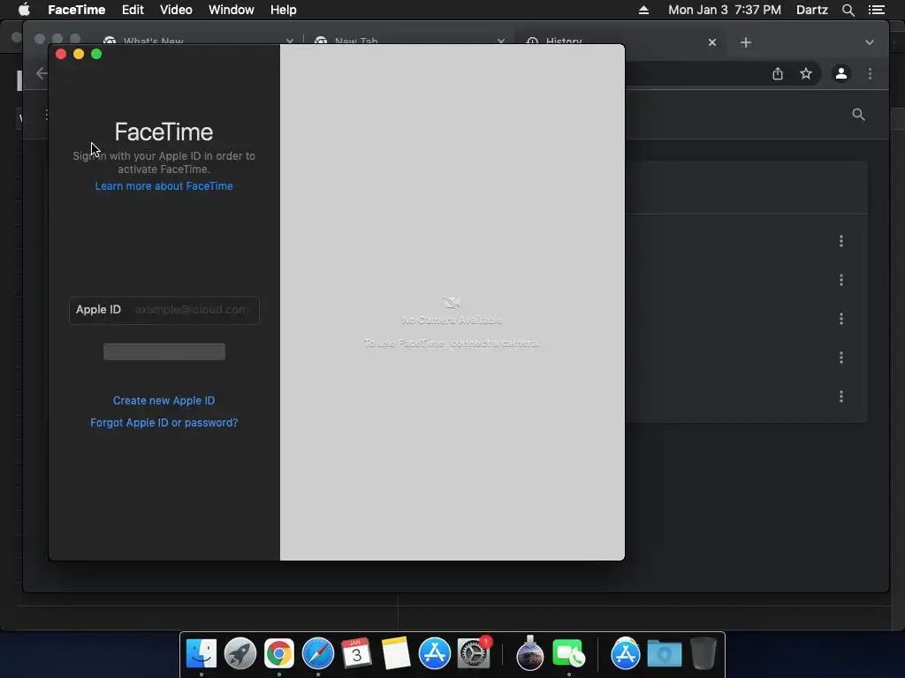
Task: Click Create new Apple ID link
Action: click(164, 401)
